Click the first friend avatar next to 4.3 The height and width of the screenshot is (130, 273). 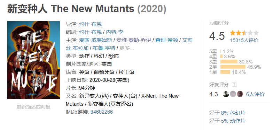pyautogui.click(x=226, y=94)
